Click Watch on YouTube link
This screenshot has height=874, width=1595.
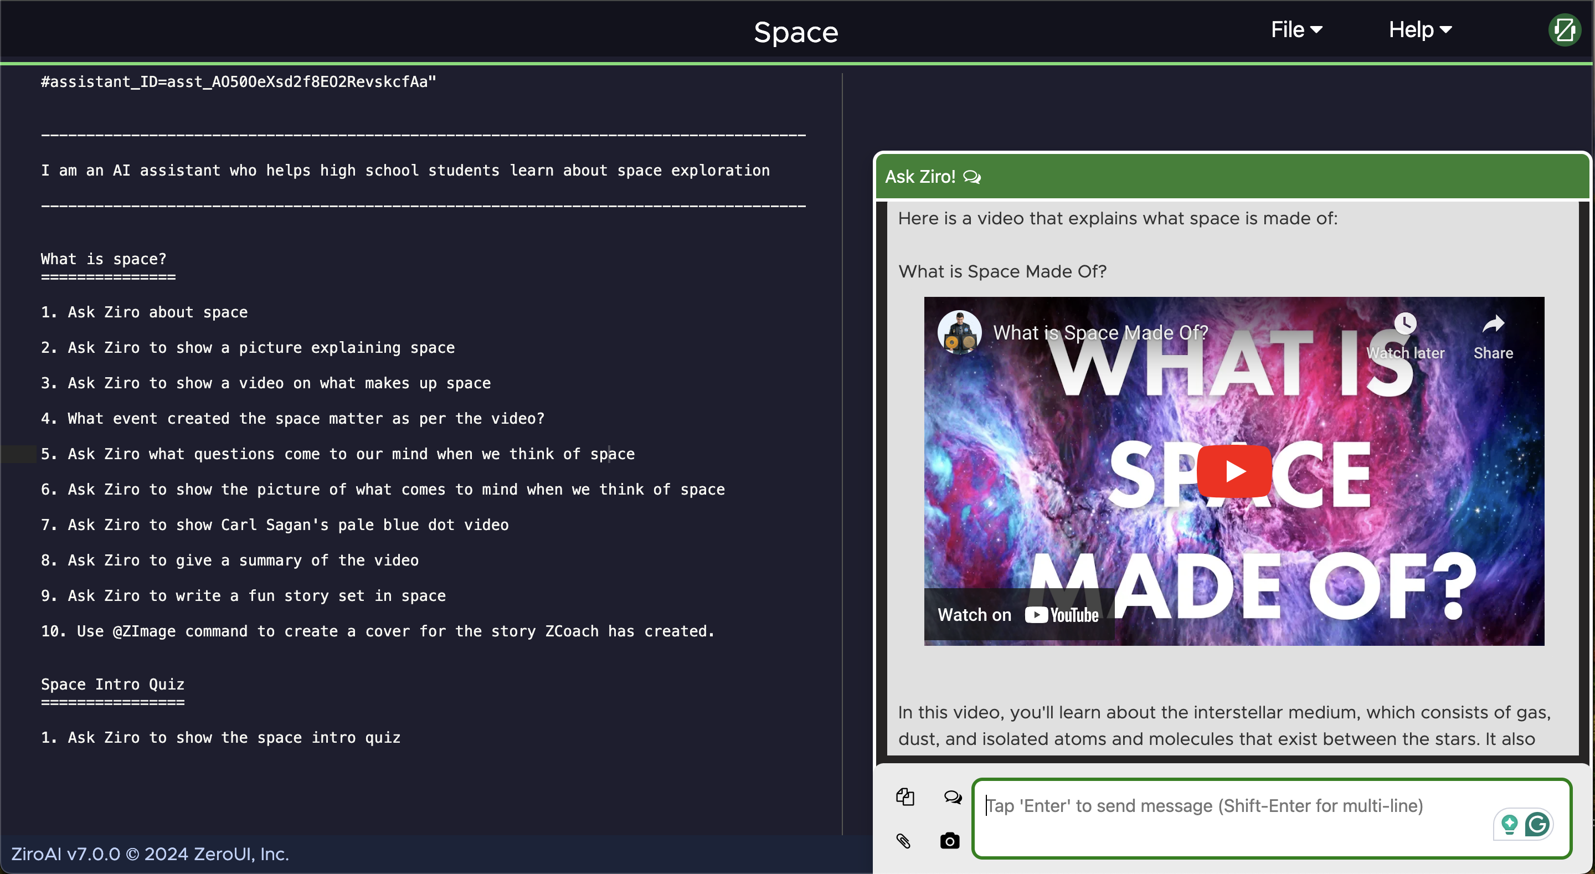1018,614
